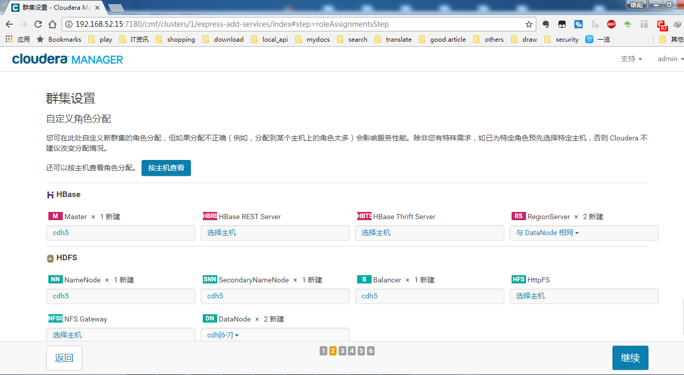Open the translate bookmark folder

pyautogui.click(x=393, y=39)
